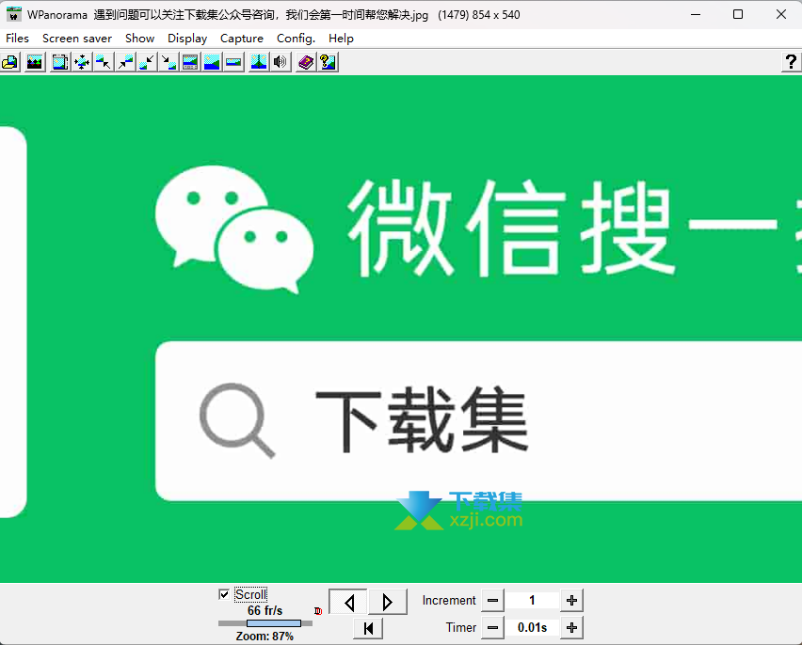The height and width of the screenshot is (645, 802).
Task: Uncheck the Scroll checkbox
Action: click(223, 594)
